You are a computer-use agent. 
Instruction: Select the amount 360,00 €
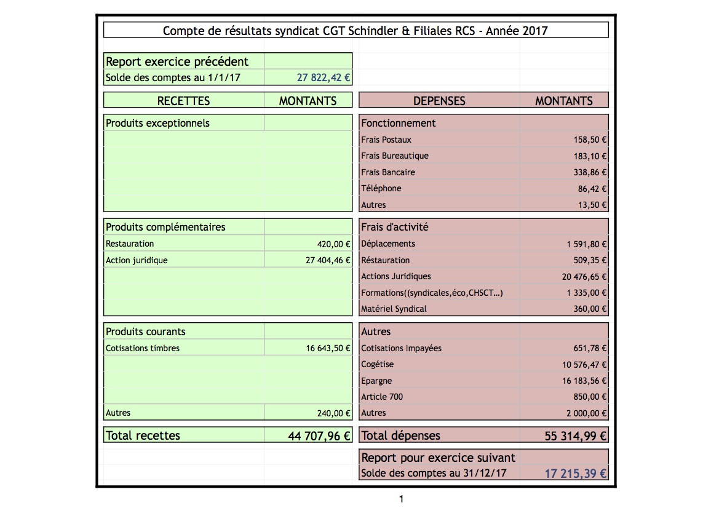tap(590, 309)
